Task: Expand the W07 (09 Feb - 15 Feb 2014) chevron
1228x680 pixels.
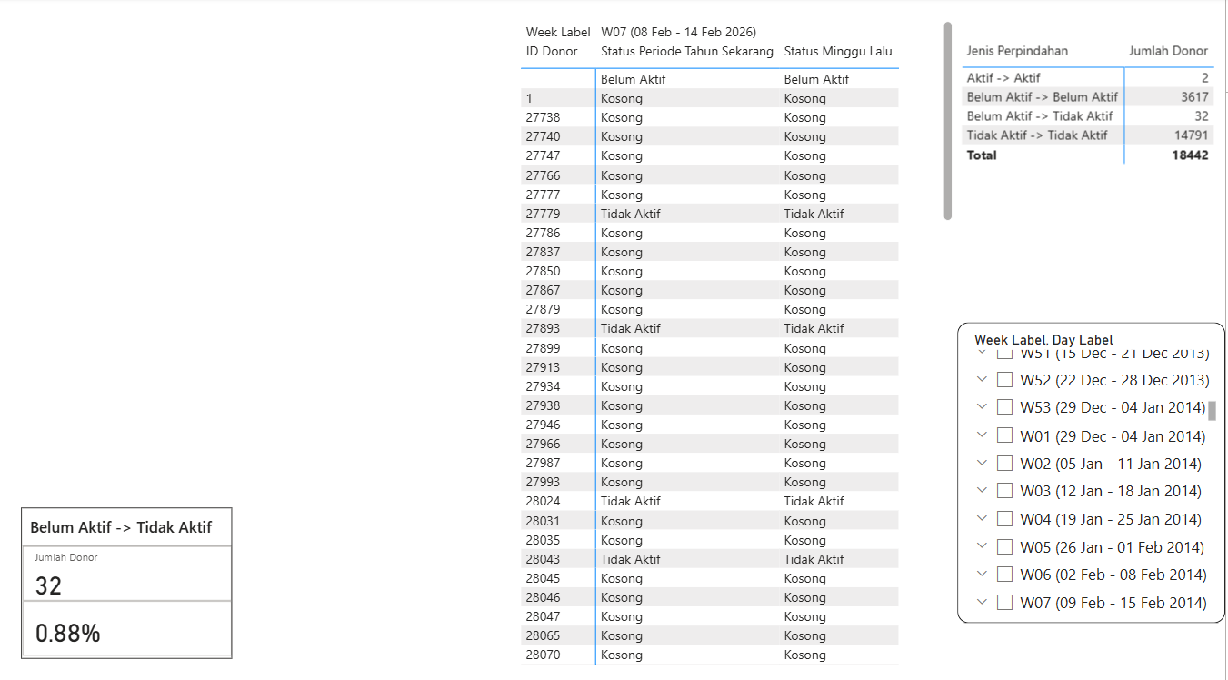Action: (982, 603)
